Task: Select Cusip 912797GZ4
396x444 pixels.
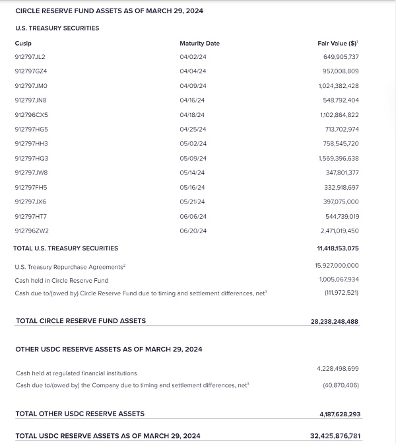Action: point(31,71)
